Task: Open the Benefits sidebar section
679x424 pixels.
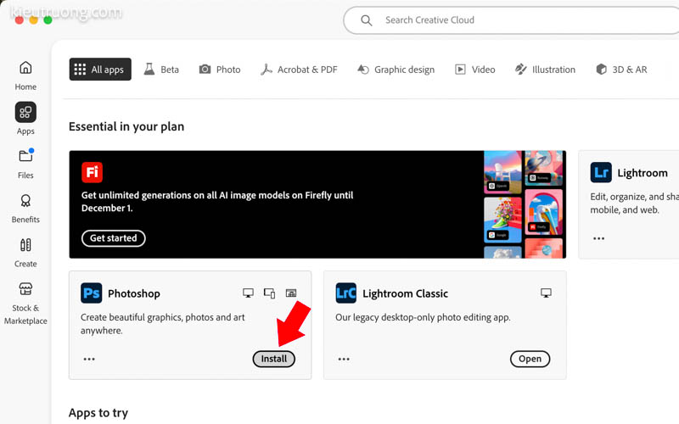Action: tap(25, 208)
